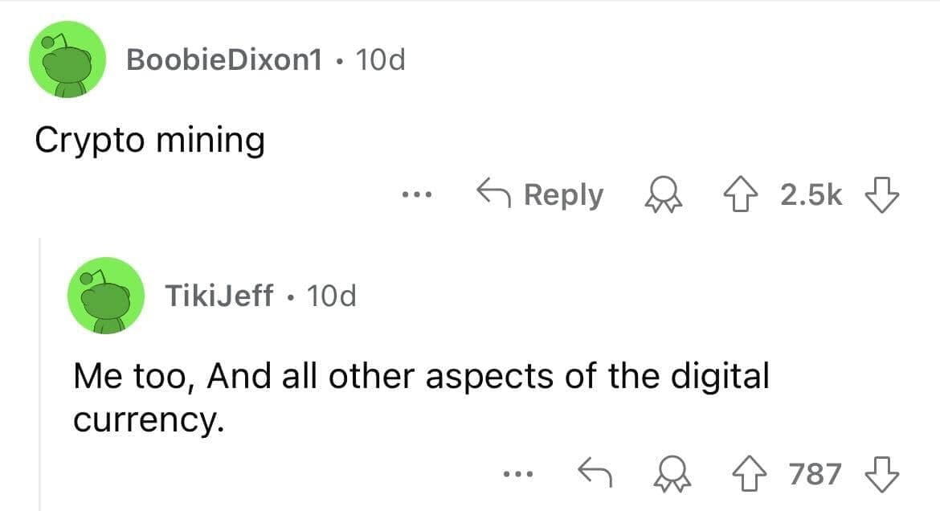Downvote BoobieDixon1's Crypto mining comment

coord(881,195)
